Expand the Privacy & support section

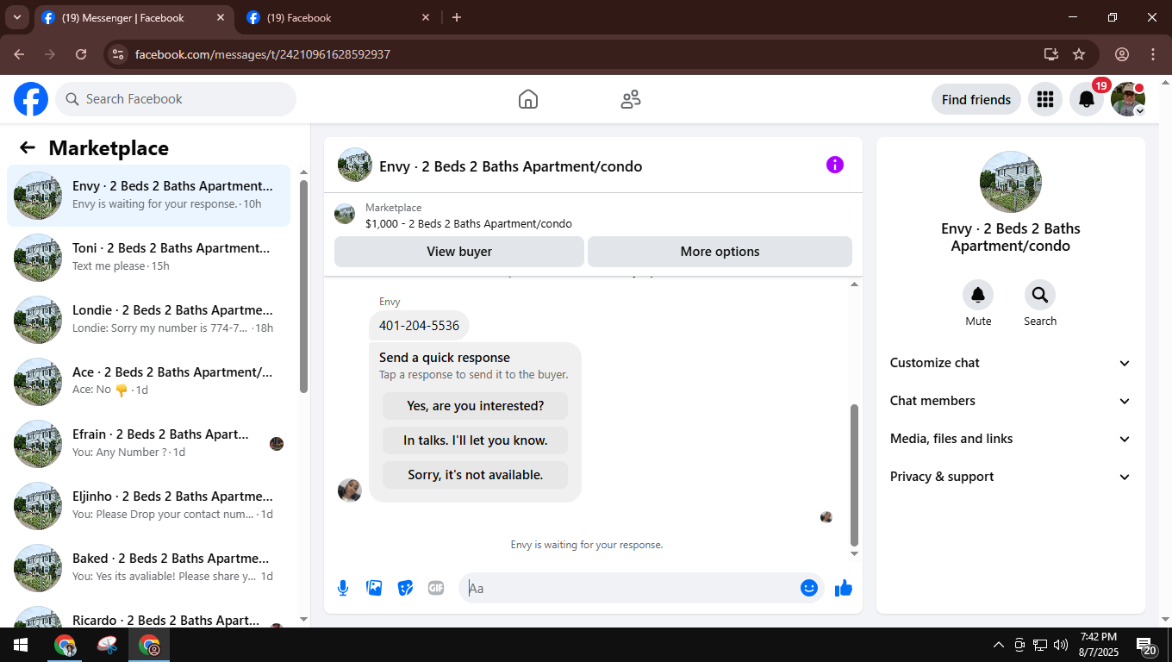tap(1010, 477)
